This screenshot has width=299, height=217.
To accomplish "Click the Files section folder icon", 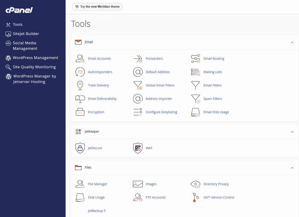I will (x=78, y=168).
